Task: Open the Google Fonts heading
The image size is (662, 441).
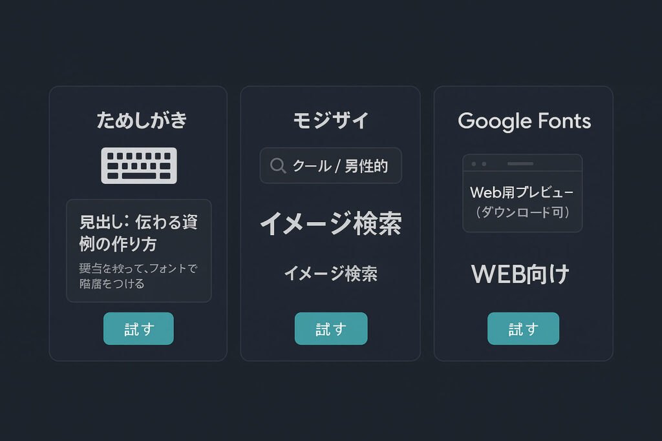Action: (524, 121)
